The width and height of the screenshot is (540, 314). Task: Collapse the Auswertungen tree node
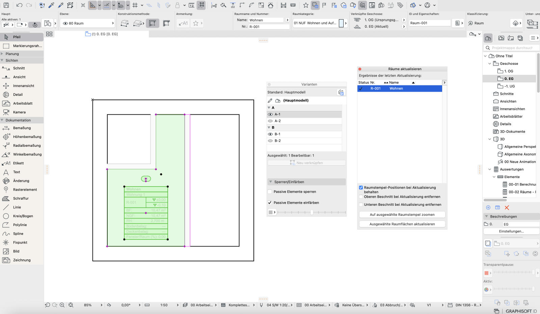coord(490,169)
